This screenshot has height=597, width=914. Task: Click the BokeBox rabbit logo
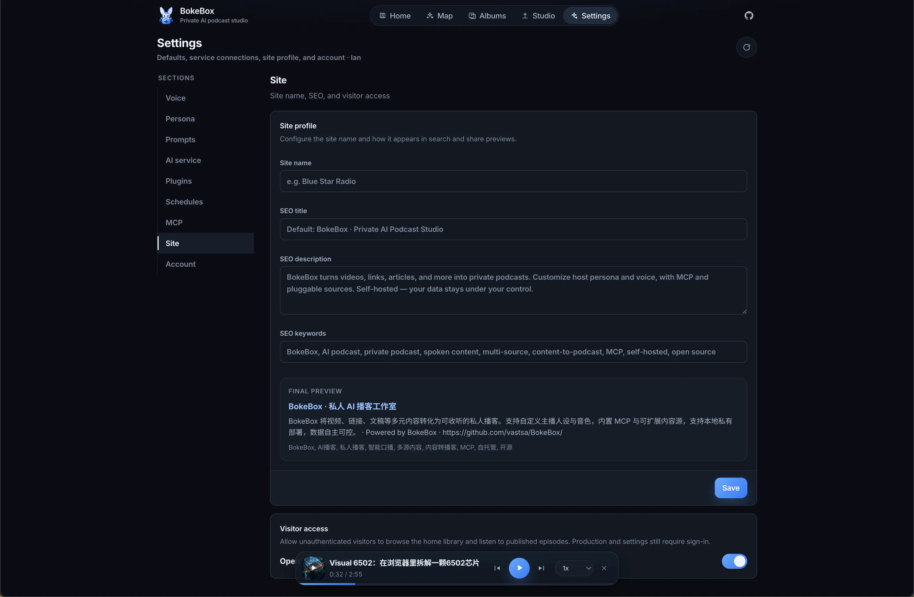click(x=166, y=15)
